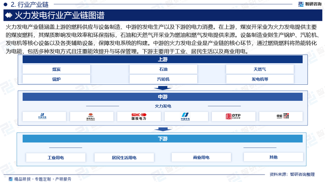Image resolution: width=325 pixels, height=182 pixels.
Task: Click the diamond icon before 火力发电行业产业链图谱
Action: [9, 15]
